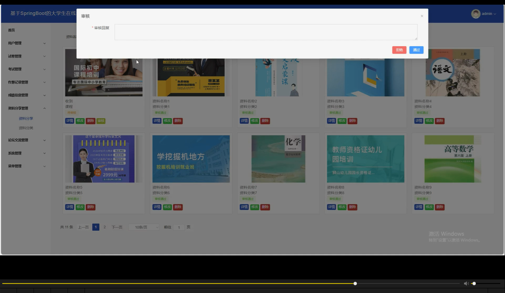Open the 论坛交流管理 sidebar menu
This screenshot has width=505, height=293.
point(27,140)
